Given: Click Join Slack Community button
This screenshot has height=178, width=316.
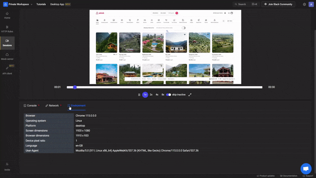Looking at the screenshot, I should tap(278, 4).
